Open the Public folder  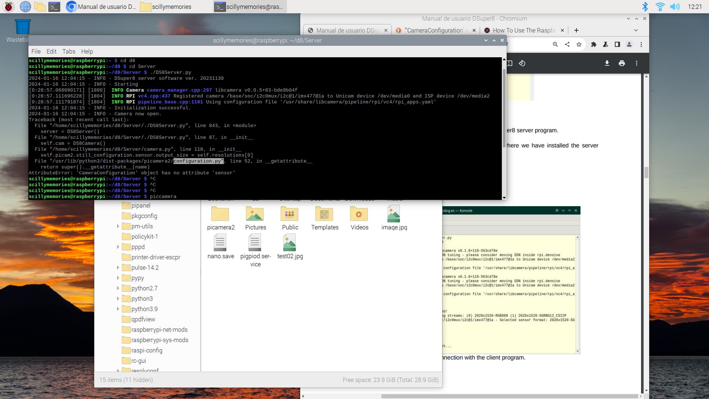(290, 218)
